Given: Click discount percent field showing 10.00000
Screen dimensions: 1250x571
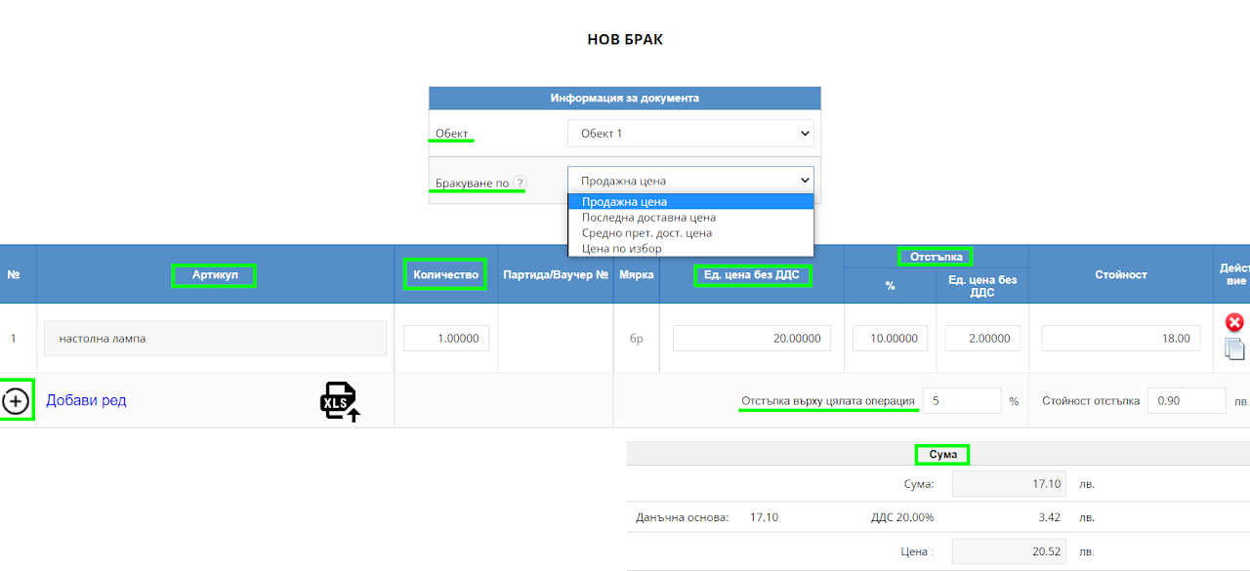Looking at the screenshot, I should tap(890, 339).
